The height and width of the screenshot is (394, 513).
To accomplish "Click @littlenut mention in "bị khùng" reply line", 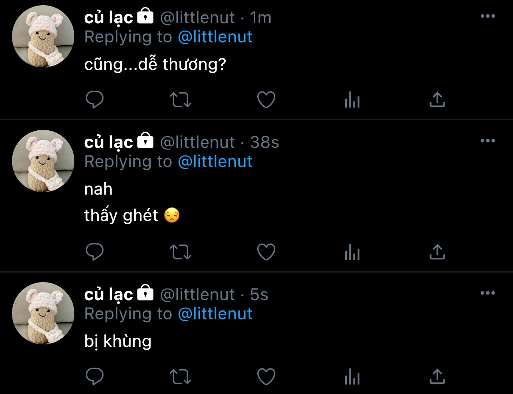I will click(x=215, y=314).
